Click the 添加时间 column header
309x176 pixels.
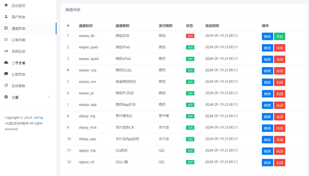[212, 25]
